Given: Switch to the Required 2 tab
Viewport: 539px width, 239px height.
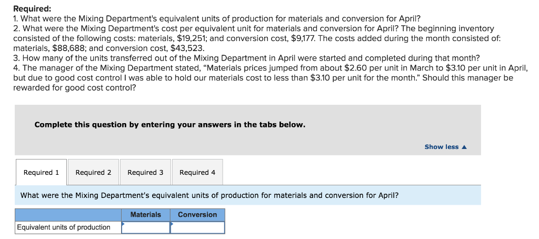Looking at the screenshot, I should [x=93, y=172].
